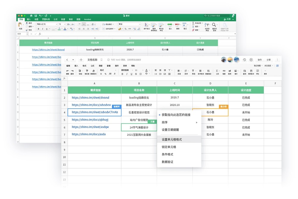Select the format painter tool (格式刷)

point(87,71)
